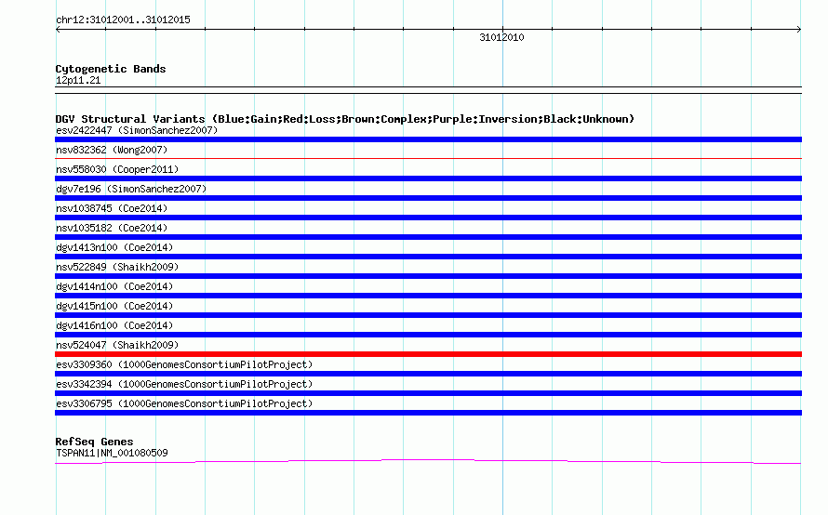
Task: Select the blue bar under esv3306795
Action: tap(428, 413)
